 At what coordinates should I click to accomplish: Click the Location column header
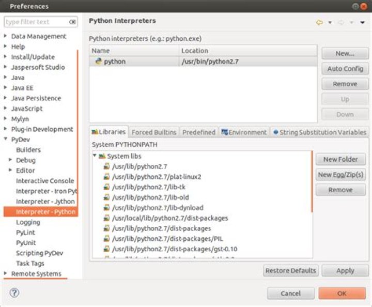248,51
